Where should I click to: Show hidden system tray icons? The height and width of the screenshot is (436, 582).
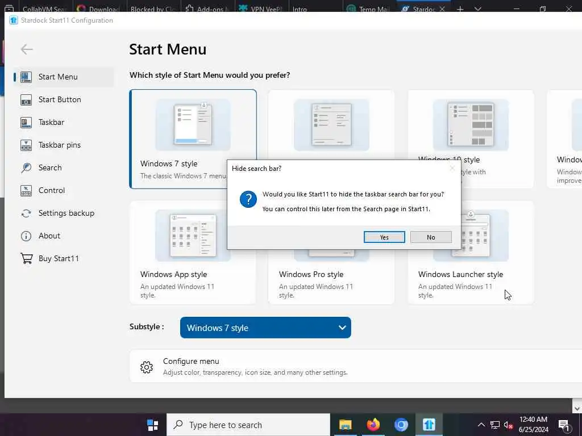[x=481, y=425]
